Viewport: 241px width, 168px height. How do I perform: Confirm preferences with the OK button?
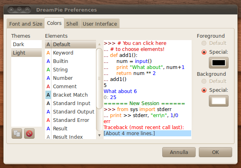215,152
